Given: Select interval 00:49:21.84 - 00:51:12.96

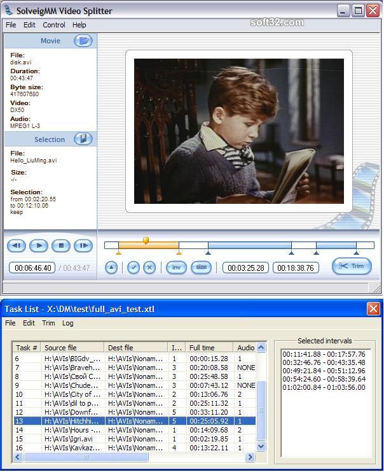Looking at the screenshot, I should coord(324,371).
